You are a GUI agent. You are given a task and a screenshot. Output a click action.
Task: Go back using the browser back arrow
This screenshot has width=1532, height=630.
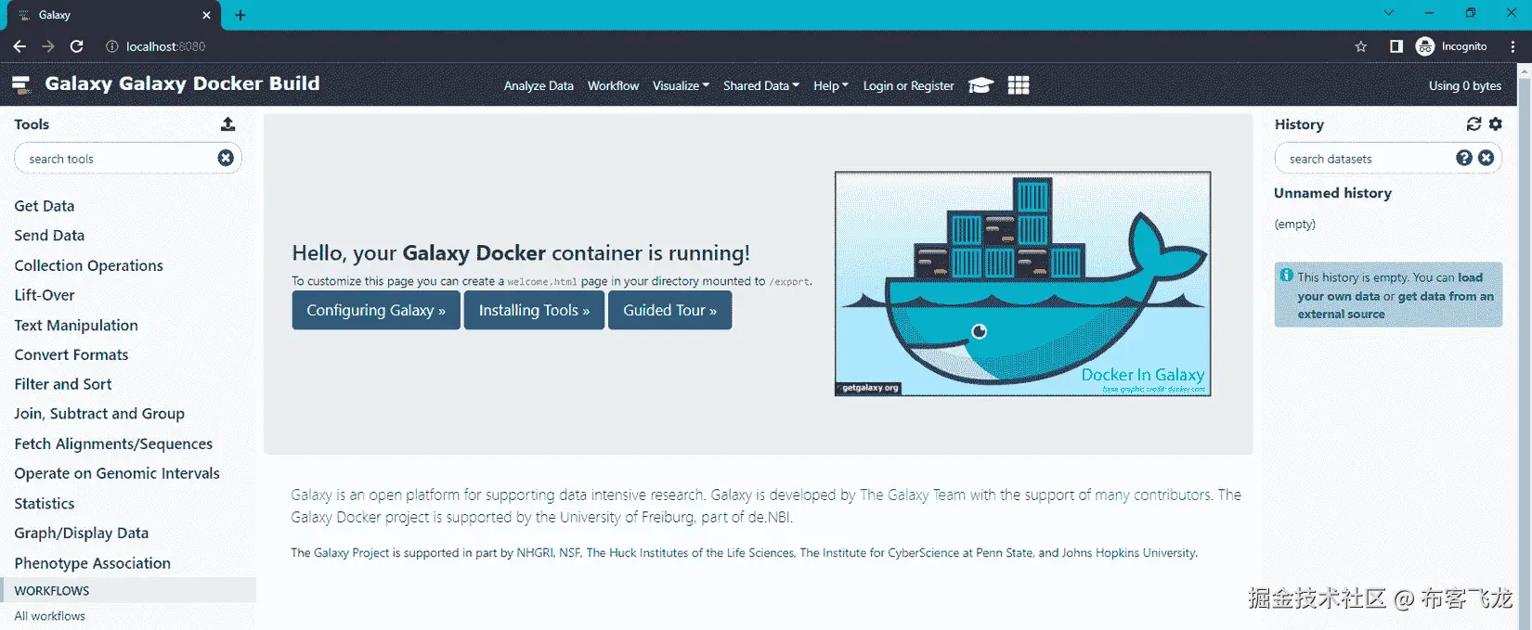(x=19, y=46)
